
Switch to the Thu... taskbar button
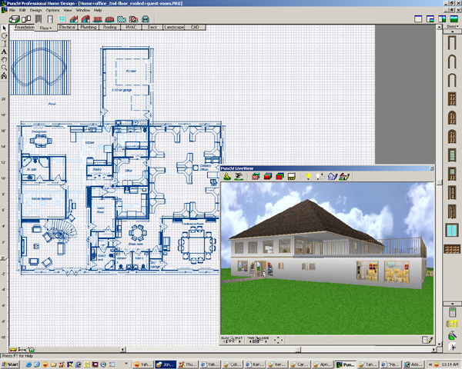[x=188, y=364]
